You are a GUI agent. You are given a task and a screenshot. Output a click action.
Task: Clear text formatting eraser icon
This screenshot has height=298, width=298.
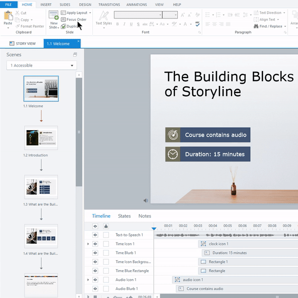[198, 15]
